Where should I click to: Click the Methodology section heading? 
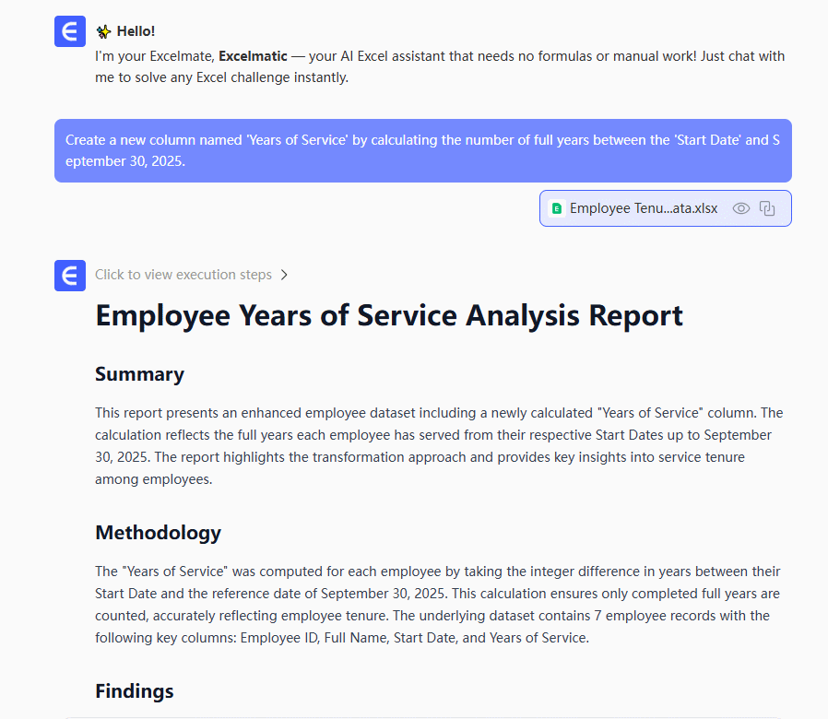(x=158, y=533)
